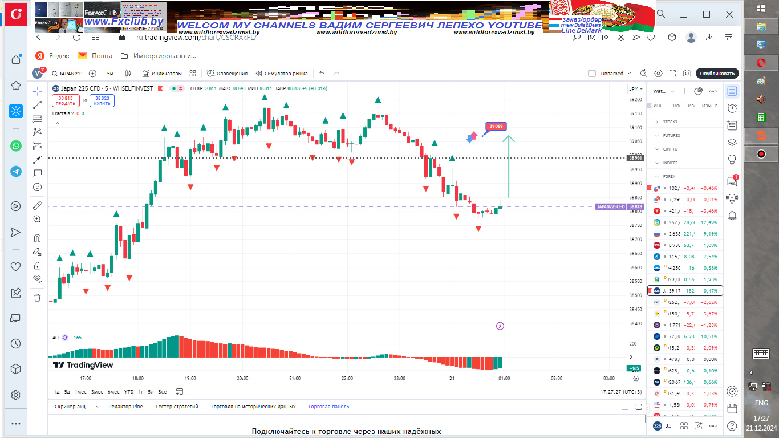This screenshot has height=438, width=779.
Task: Select the YTD date range
Action: tap(129, 392)
